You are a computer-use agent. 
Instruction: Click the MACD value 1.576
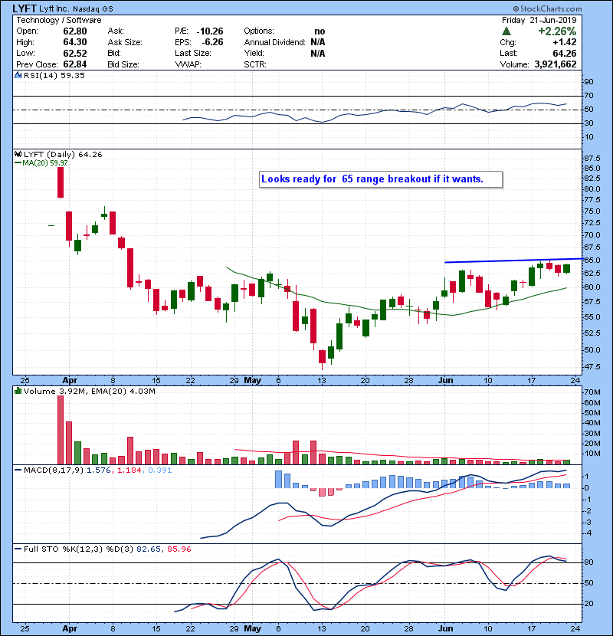tap(100, 470)
